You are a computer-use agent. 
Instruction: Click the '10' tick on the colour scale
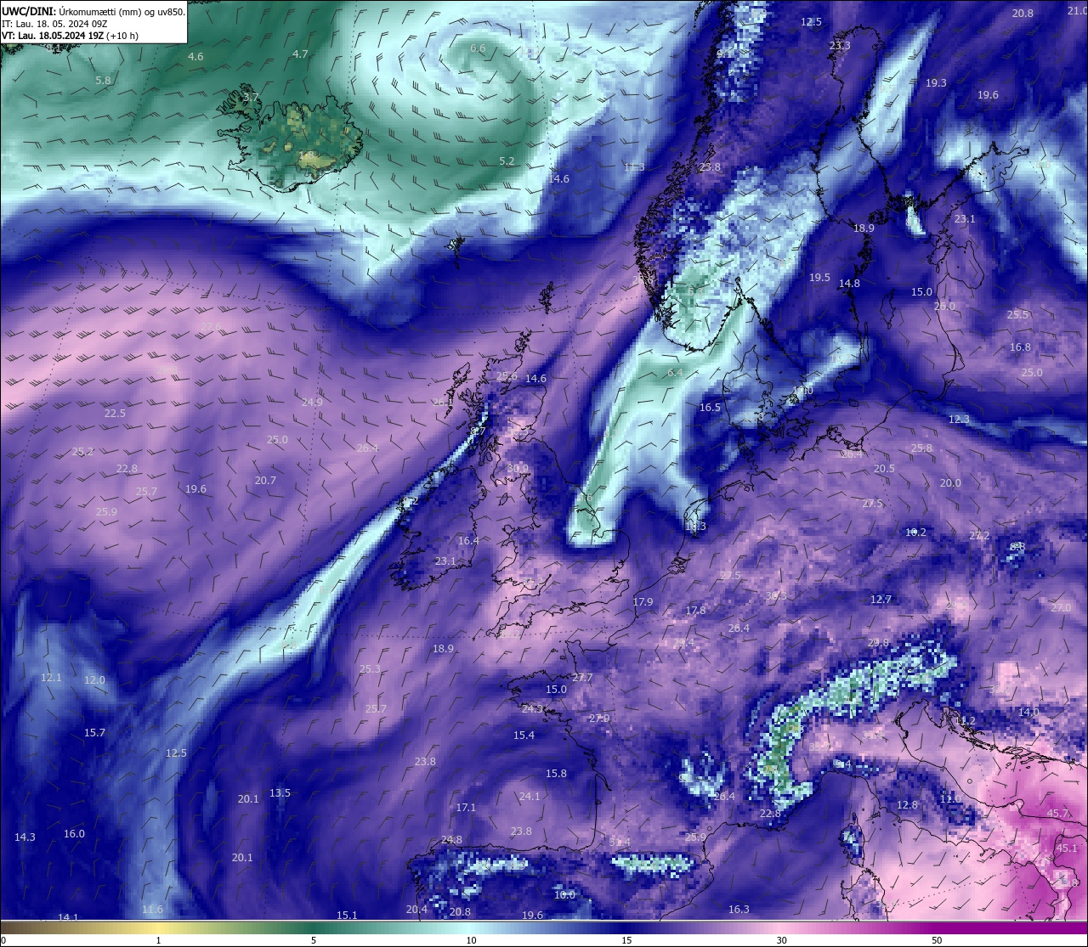470,940
